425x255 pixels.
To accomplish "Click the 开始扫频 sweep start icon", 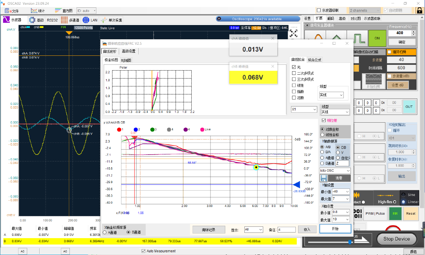I will tap(373, 81).
